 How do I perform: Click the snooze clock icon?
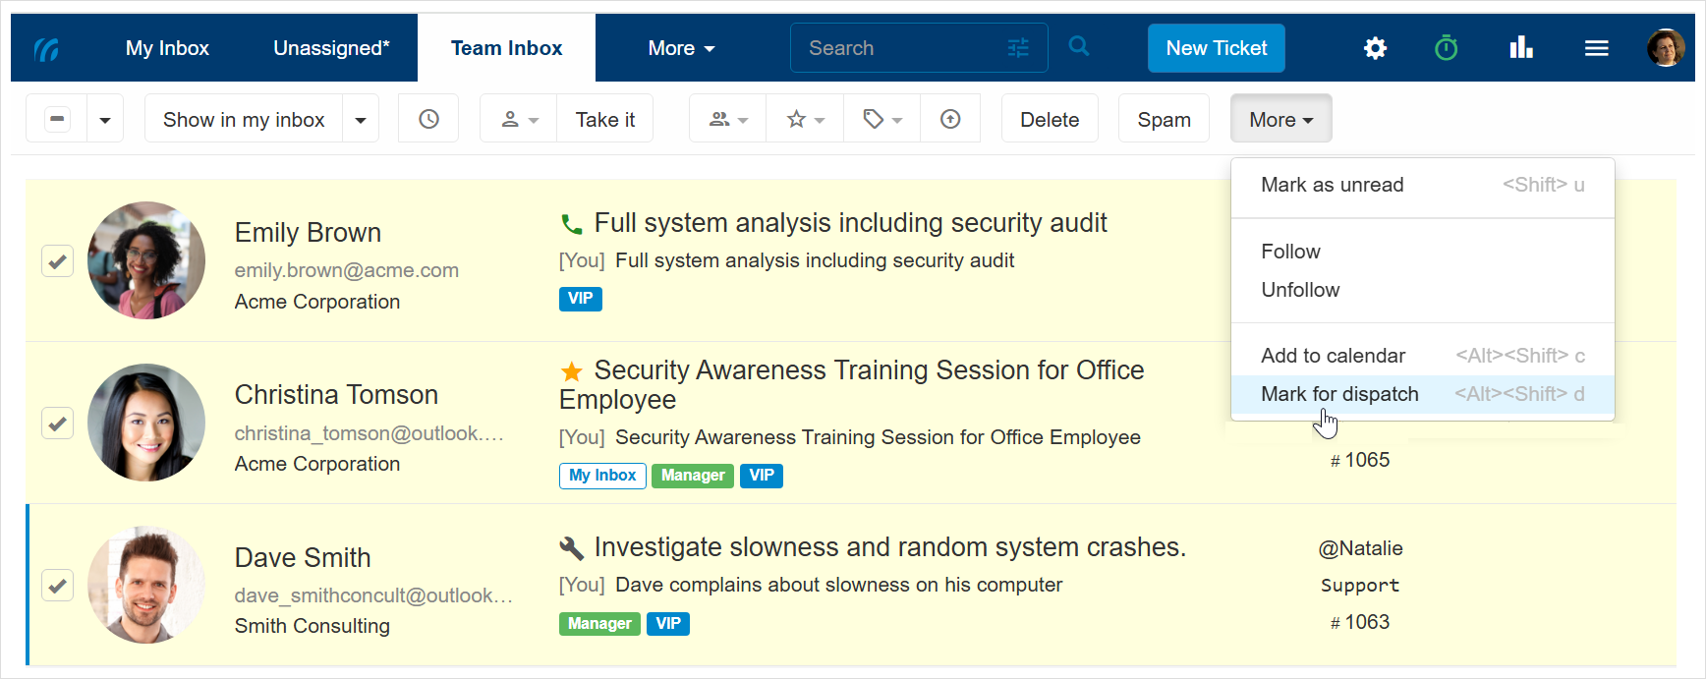click(x=428, y=119)
